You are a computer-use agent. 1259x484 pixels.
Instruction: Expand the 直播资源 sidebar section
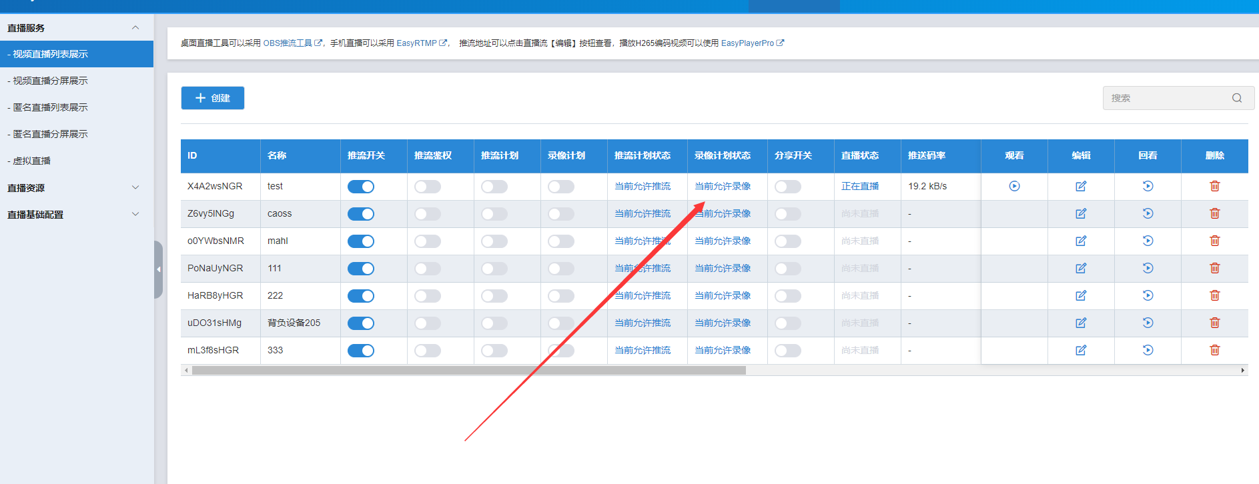click(77, 188)
